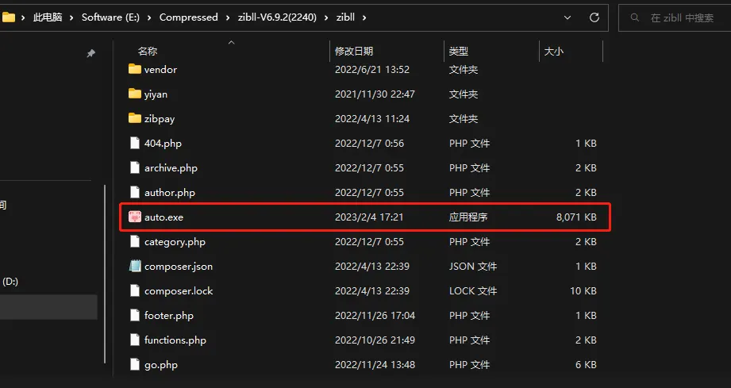Navigate to zibll-V6.9.2(2240) breadcrumb
This screenshot has height=388, width=731.
point(277,17)
